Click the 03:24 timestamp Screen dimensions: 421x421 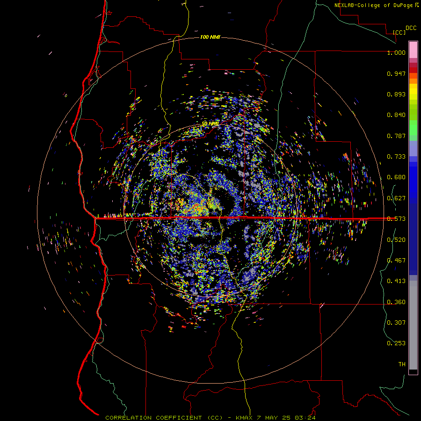[305, 418]
